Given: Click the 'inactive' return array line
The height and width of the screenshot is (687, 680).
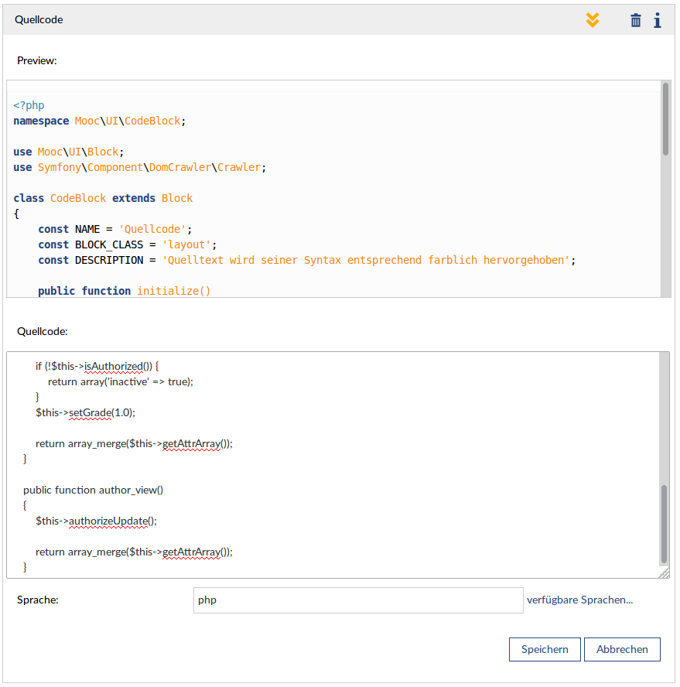Looking at the screenshot, I should click(120, 382).
